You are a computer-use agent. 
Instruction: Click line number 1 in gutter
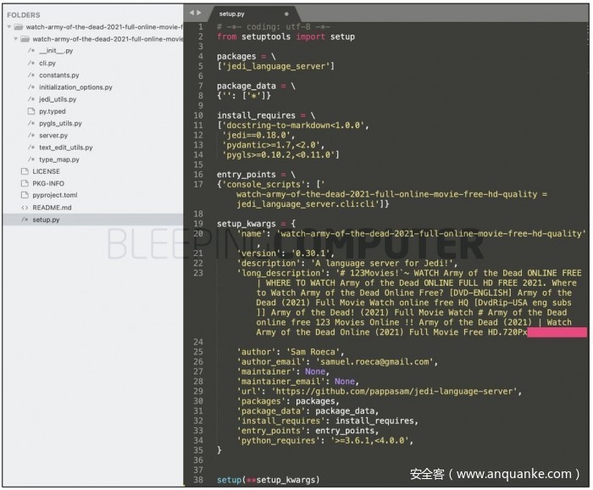click(x=201, y=27)
